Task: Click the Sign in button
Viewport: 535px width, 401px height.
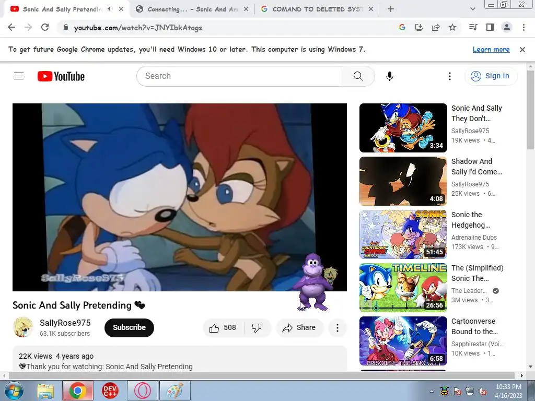Action: 491,76
